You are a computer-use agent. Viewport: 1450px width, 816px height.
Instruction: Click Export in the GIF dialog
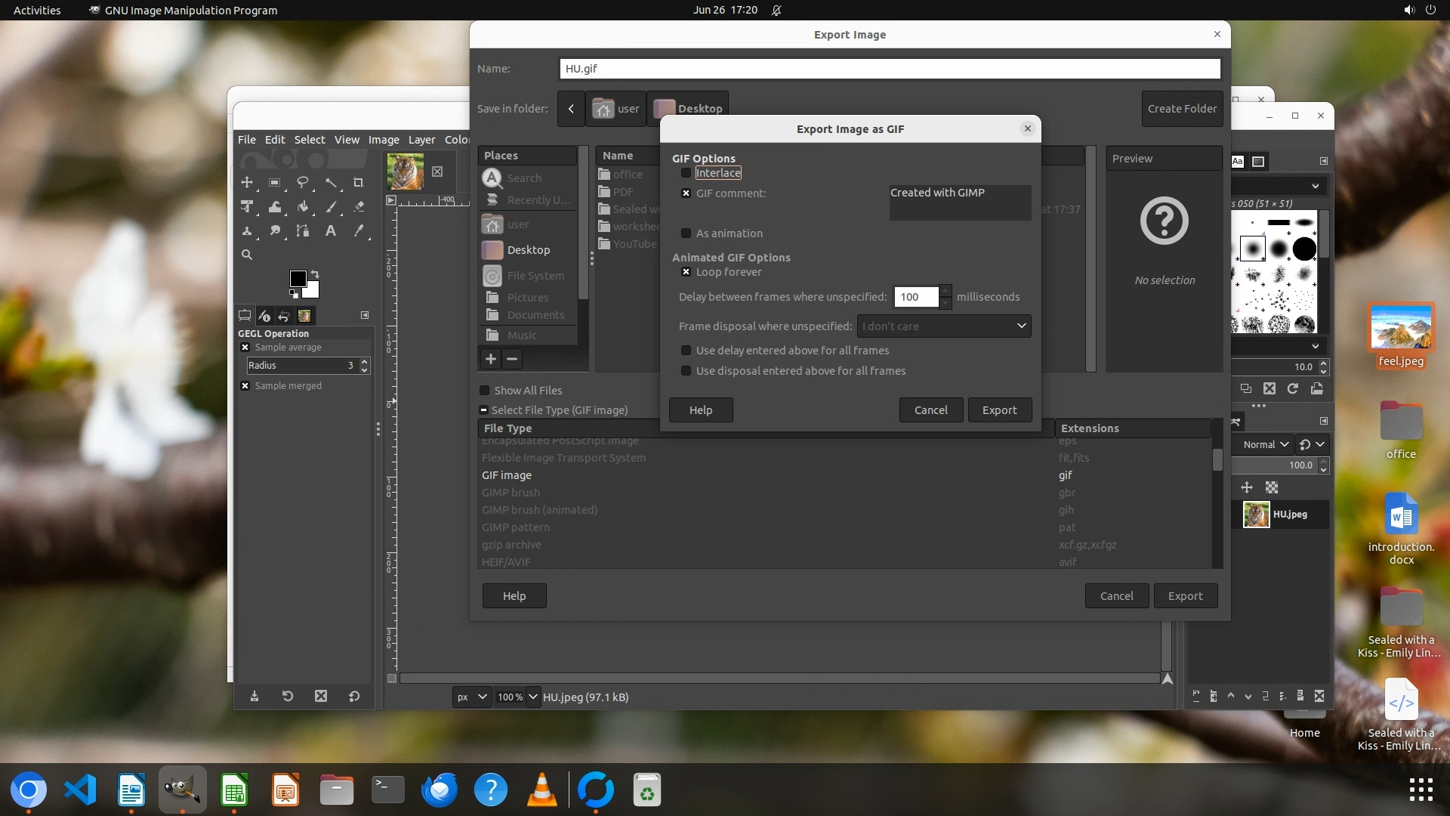(999, 410)
